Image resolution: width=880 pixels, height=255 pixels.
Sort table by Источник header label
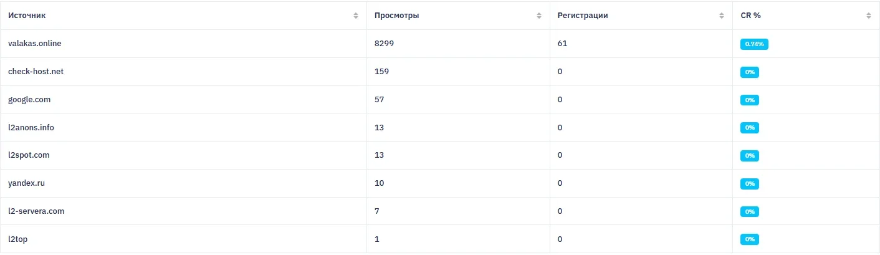click(x=27, y=16)
